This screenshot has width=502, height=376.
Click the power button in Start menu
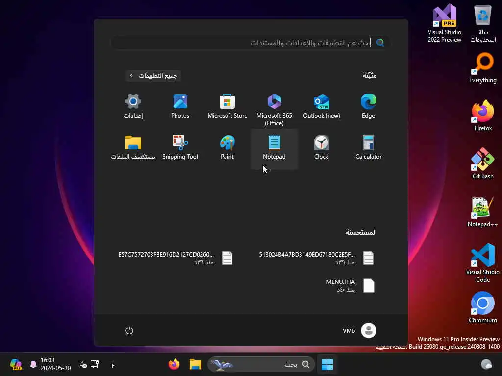[x=129, y=330]
